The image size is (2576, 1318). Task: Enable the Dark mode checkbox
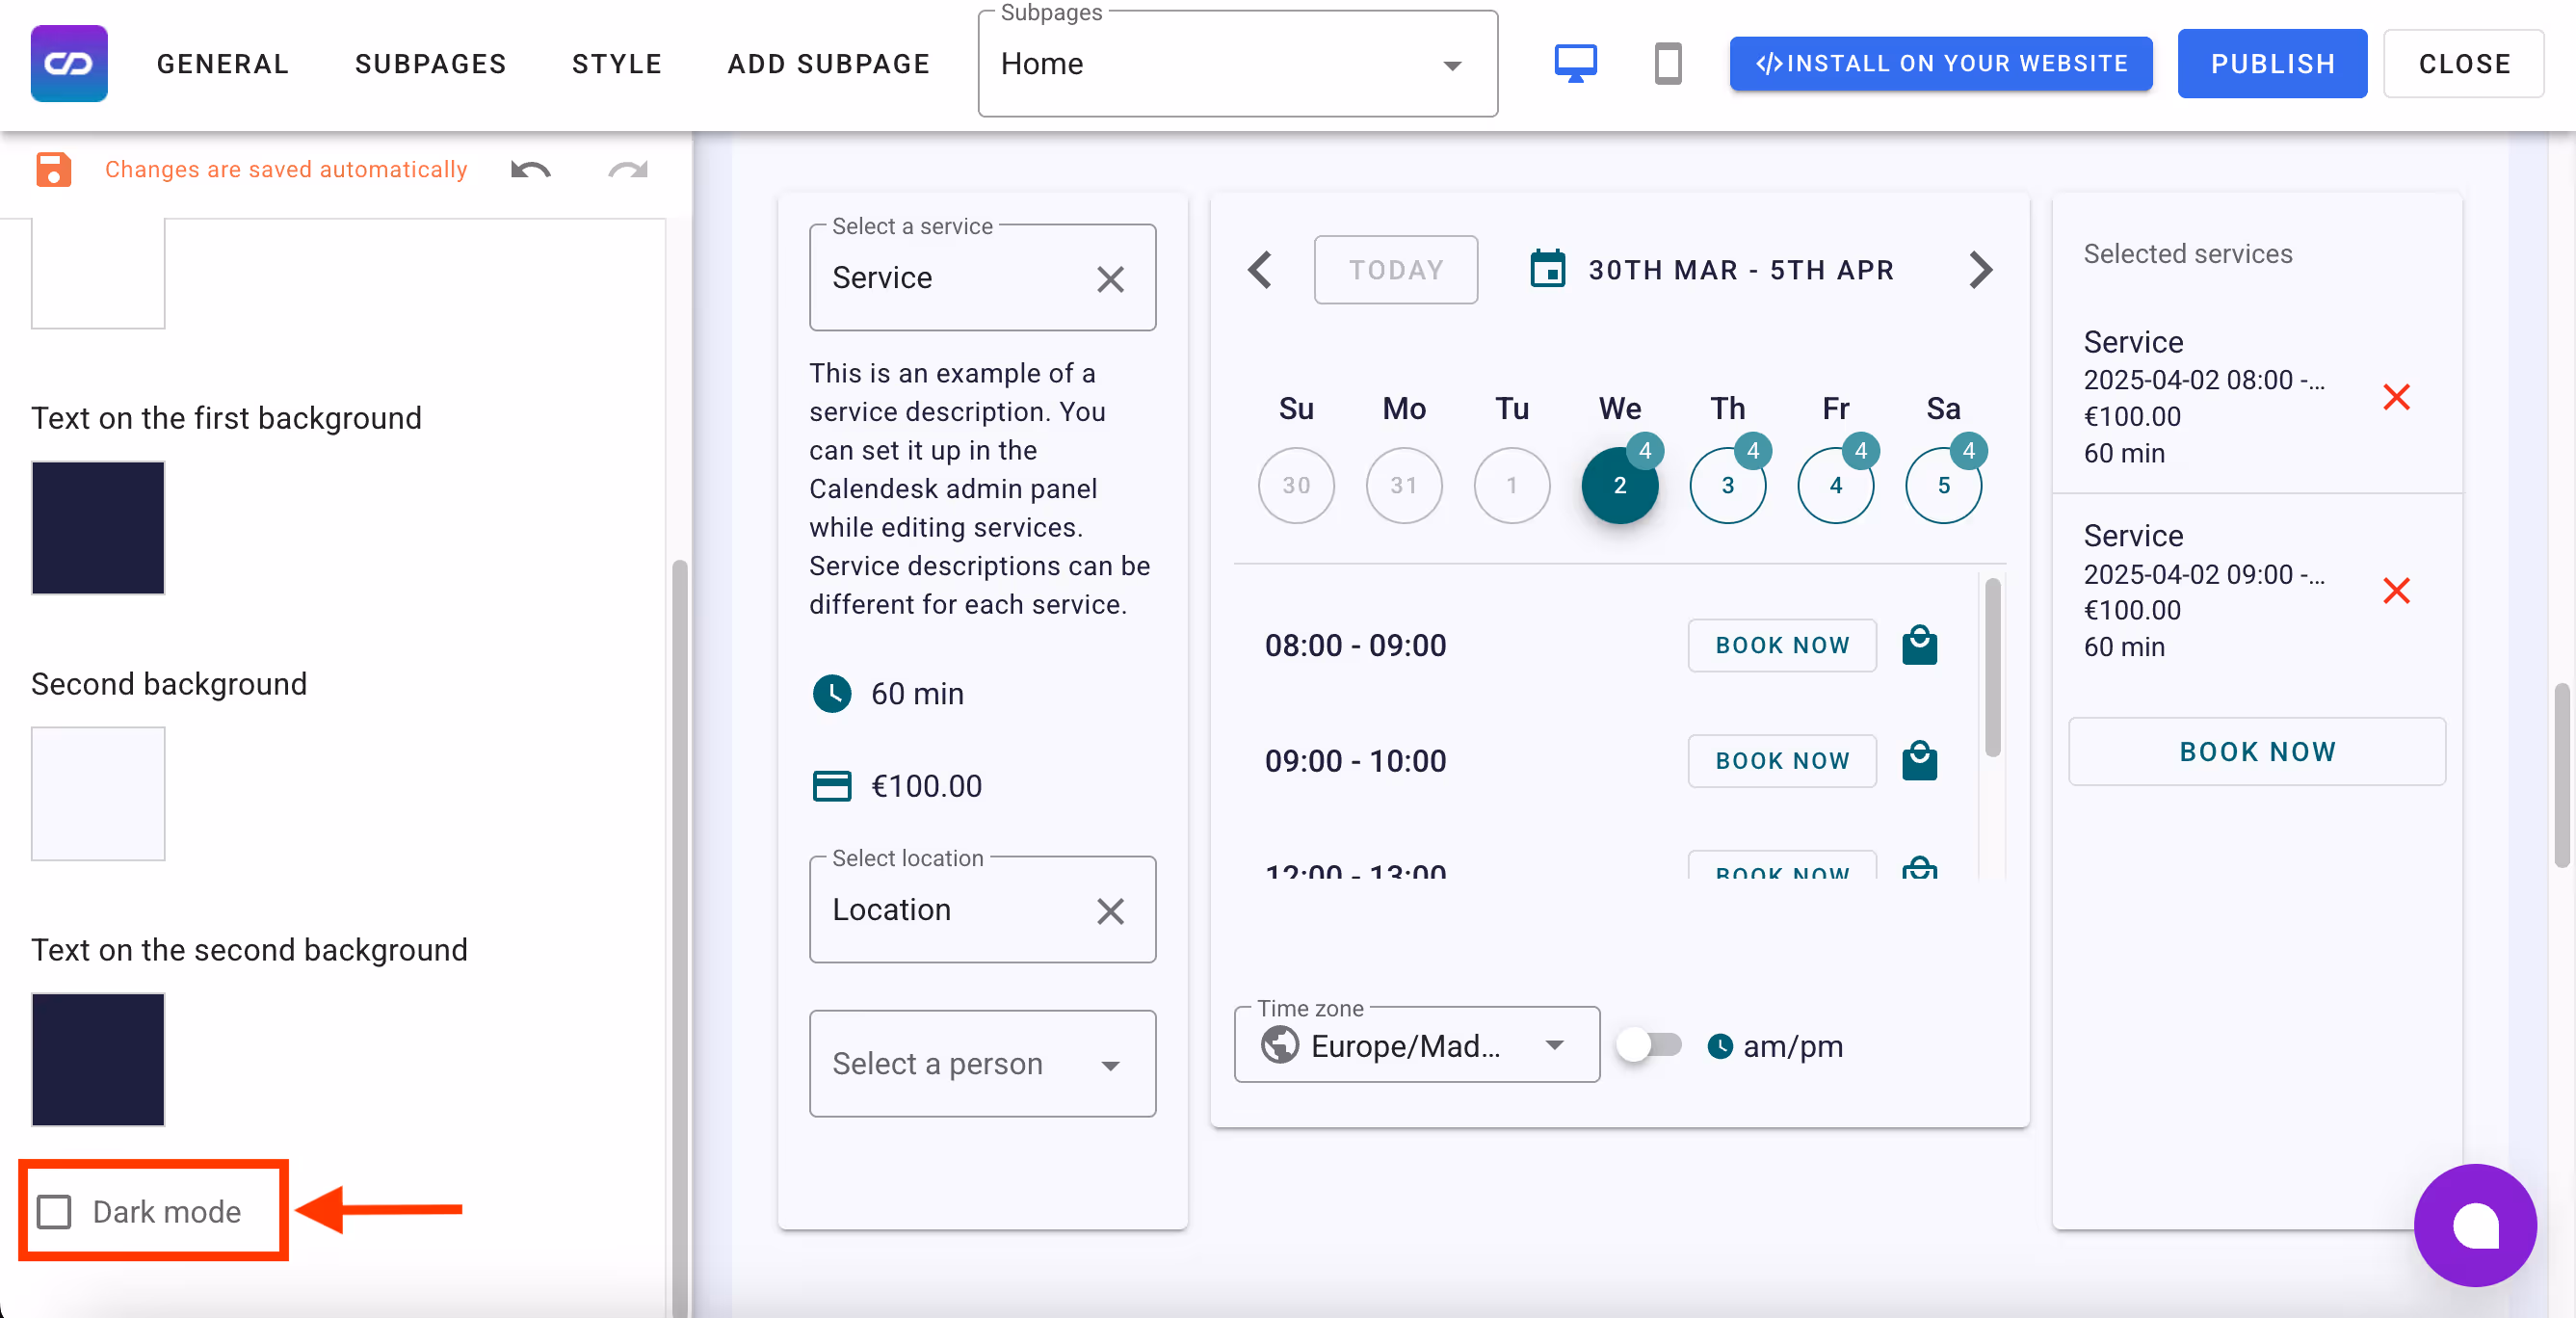55,1212
